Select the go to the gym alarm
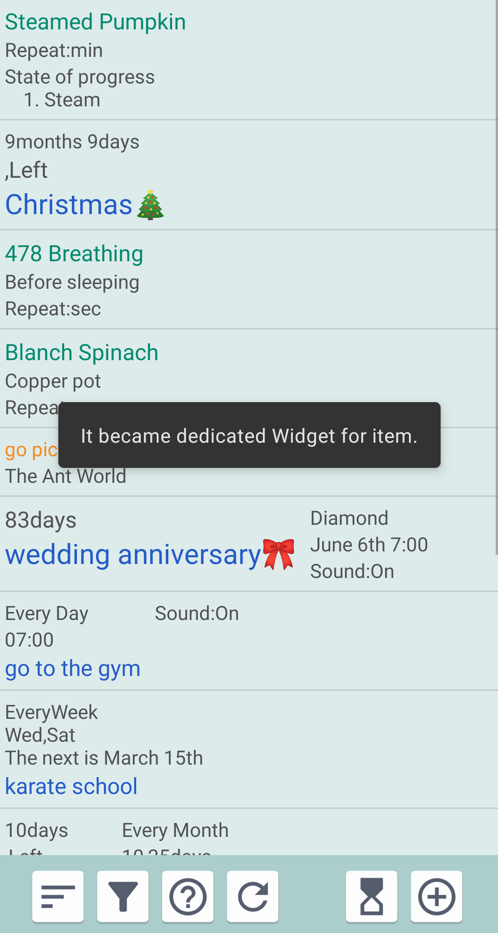This screenshot has height=933, width=498. 73,668
